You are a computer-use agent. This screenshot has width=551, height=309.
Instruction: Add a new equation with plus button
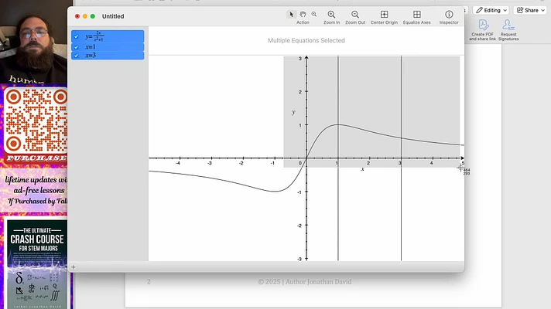point(74,267)
